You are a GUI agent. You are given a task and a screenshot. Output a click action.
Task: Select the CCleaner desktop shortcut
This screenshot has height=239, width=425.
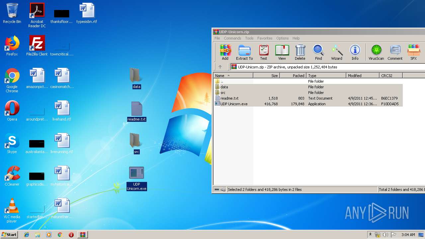click(x=12, y=176)
